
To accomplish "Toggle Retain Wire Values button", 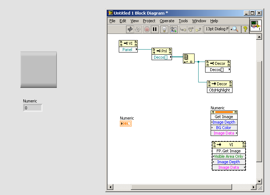I will tap(173, 29).
